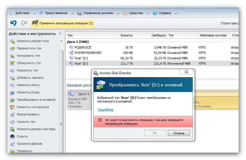
Task: Click the Change cluster size icon
Action: (12, 129)
